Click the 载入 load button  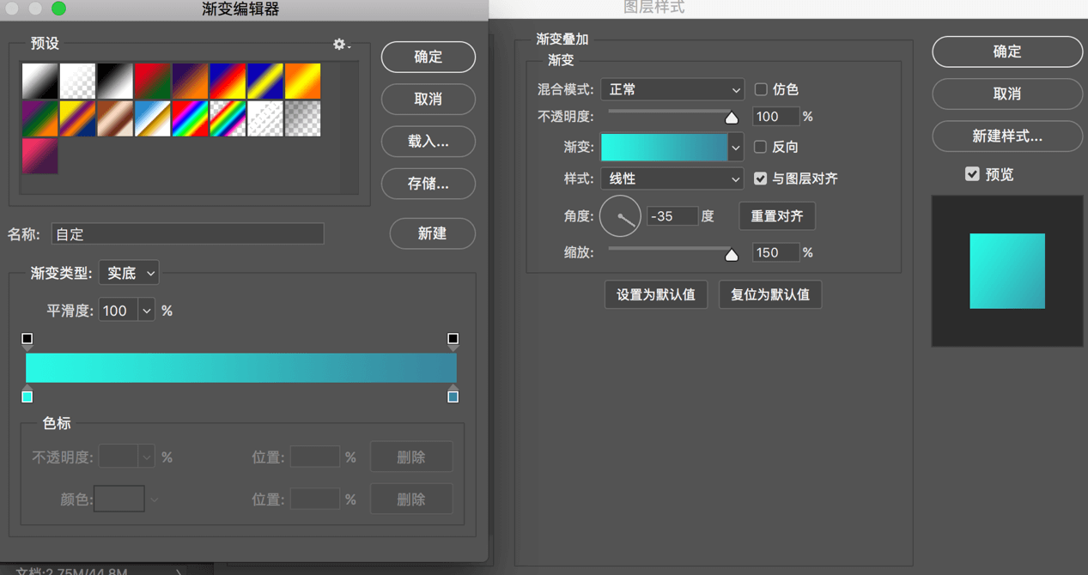click(x=428, y=142)
